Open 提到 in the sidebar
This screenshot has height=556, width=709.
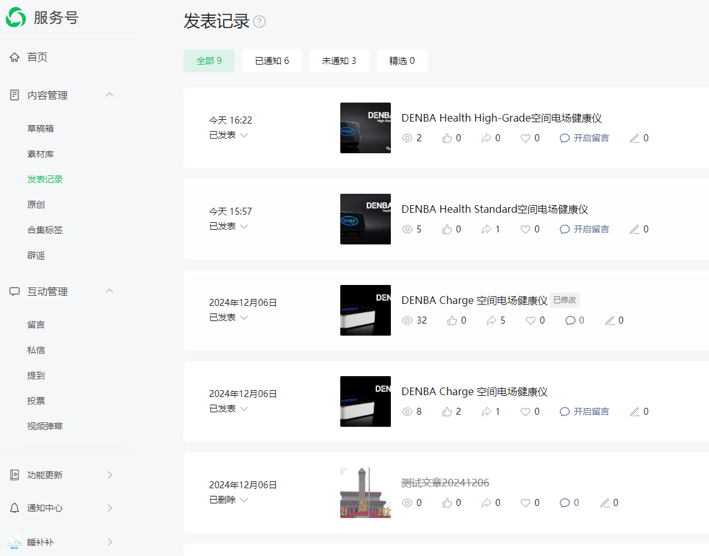[35, 376]
